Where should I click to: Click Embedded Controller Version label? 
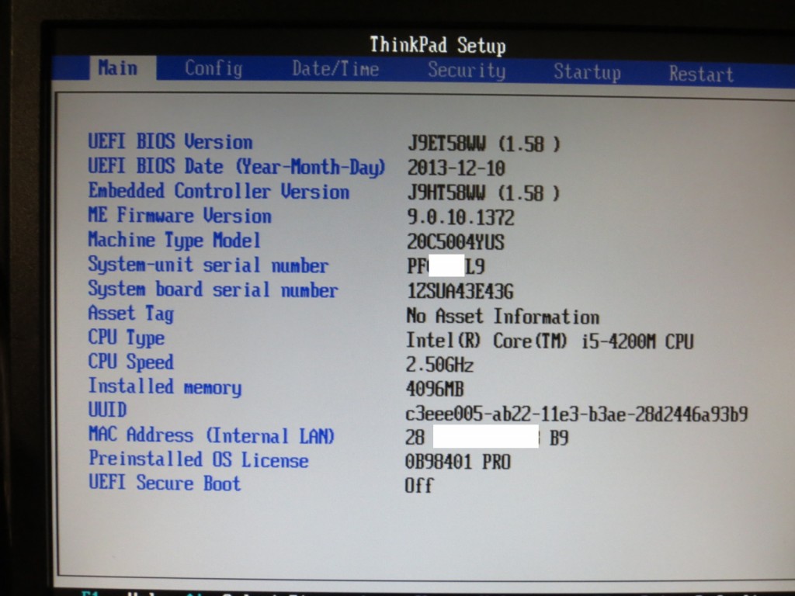point(218,191)
